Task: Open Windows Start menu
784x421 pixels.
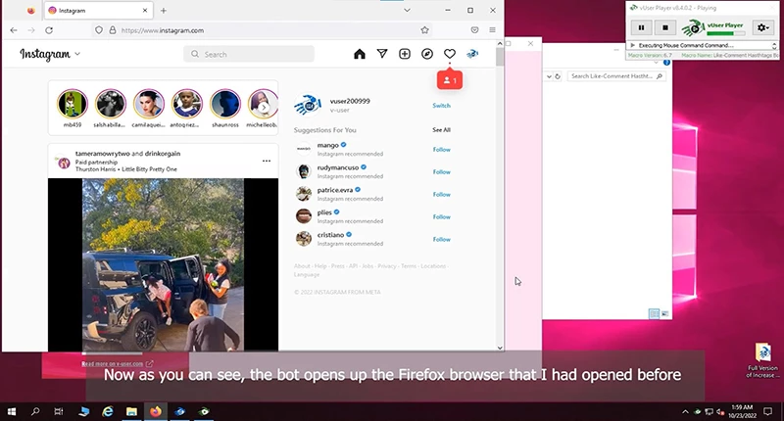Action: pyautogui.click(x=11, y=411)
